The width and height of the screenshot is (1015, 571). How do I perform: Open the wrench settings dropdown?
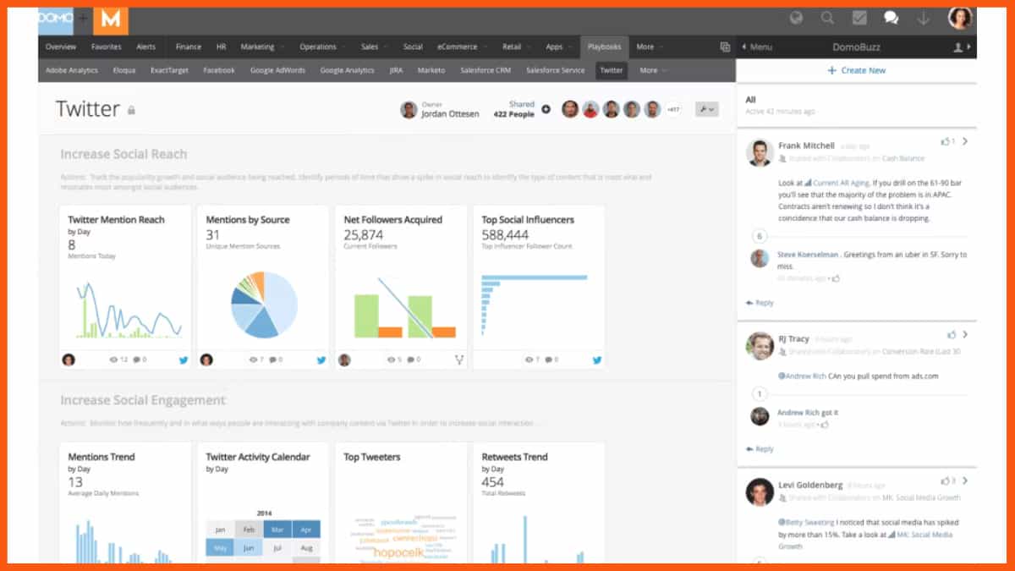706,109
